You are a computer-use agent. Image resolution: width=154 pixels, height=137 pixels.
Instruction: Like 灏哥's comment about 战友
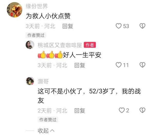coord(122,110)
